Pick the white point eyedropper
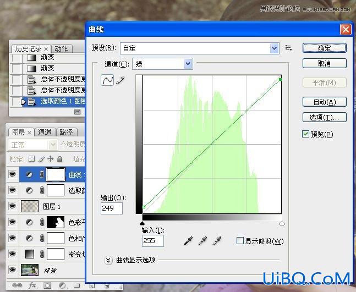Viewport: 356px width, 292px height. pyautogui.click(x=217, y=241)
